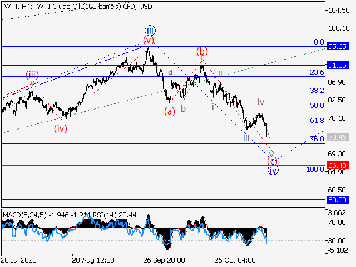Viewport: 356px width, 267px height.
Task: Click the 86.90 price axis value
Action: (x=337, y=82)
